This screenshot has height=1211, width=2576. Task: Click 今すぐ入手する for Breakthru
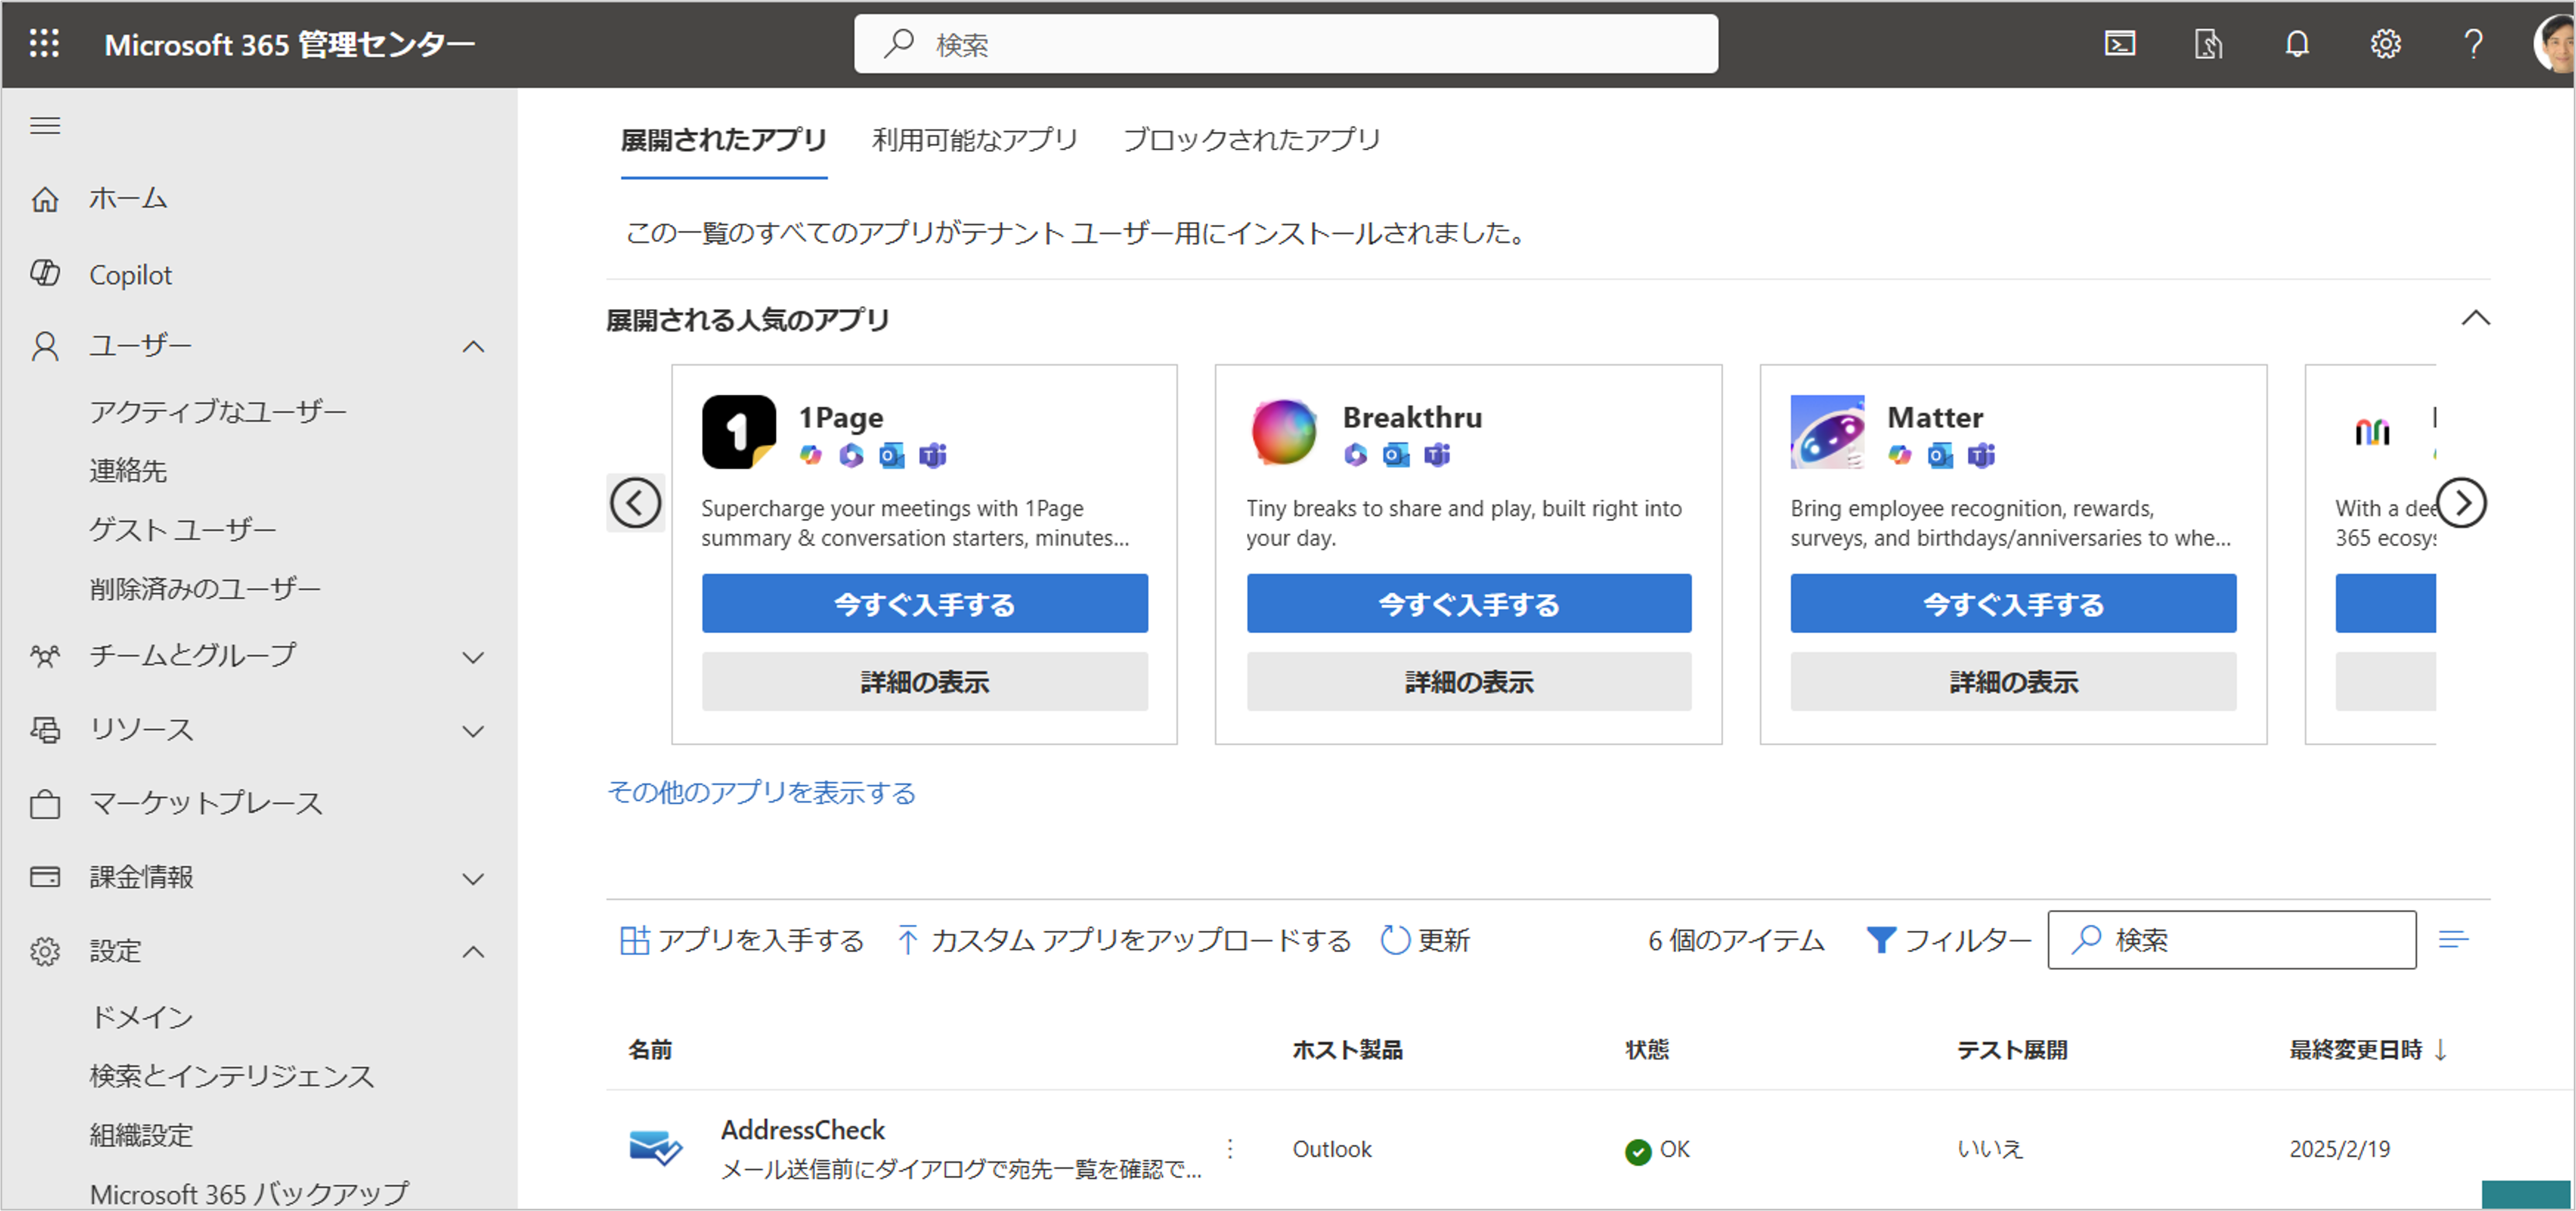[1469, 604]
